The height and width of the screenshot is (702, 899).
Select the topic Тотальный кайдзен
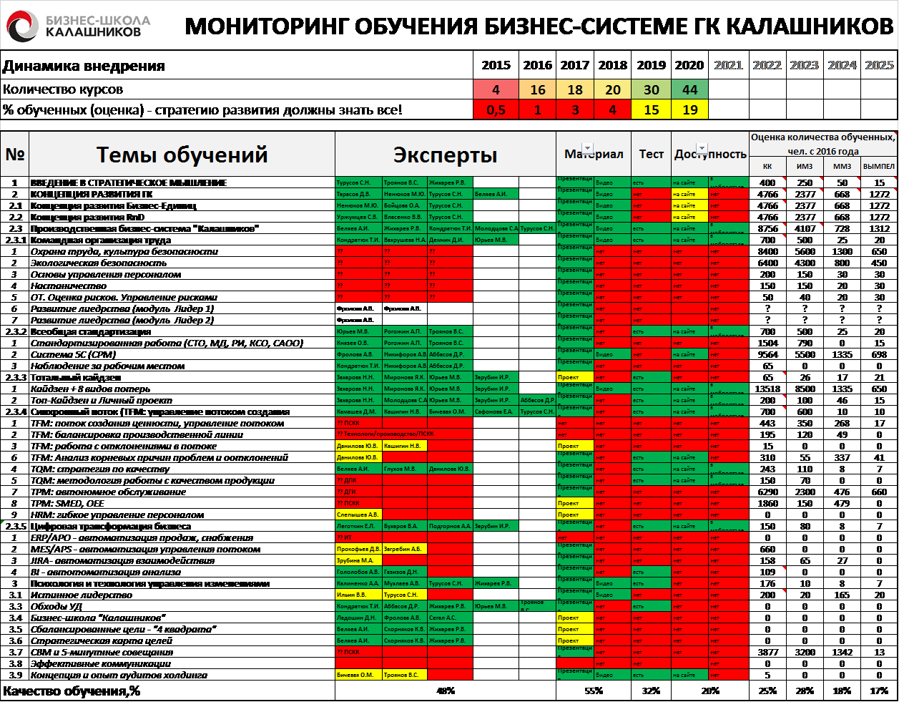[76, 377]
